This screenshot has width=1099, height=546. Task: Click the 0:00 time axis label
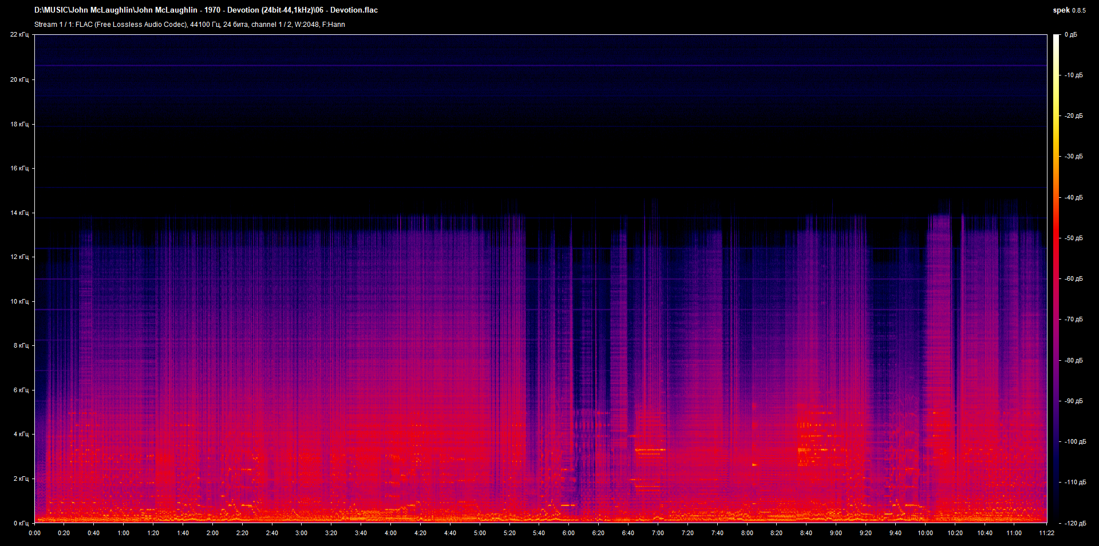coord(34,533)
